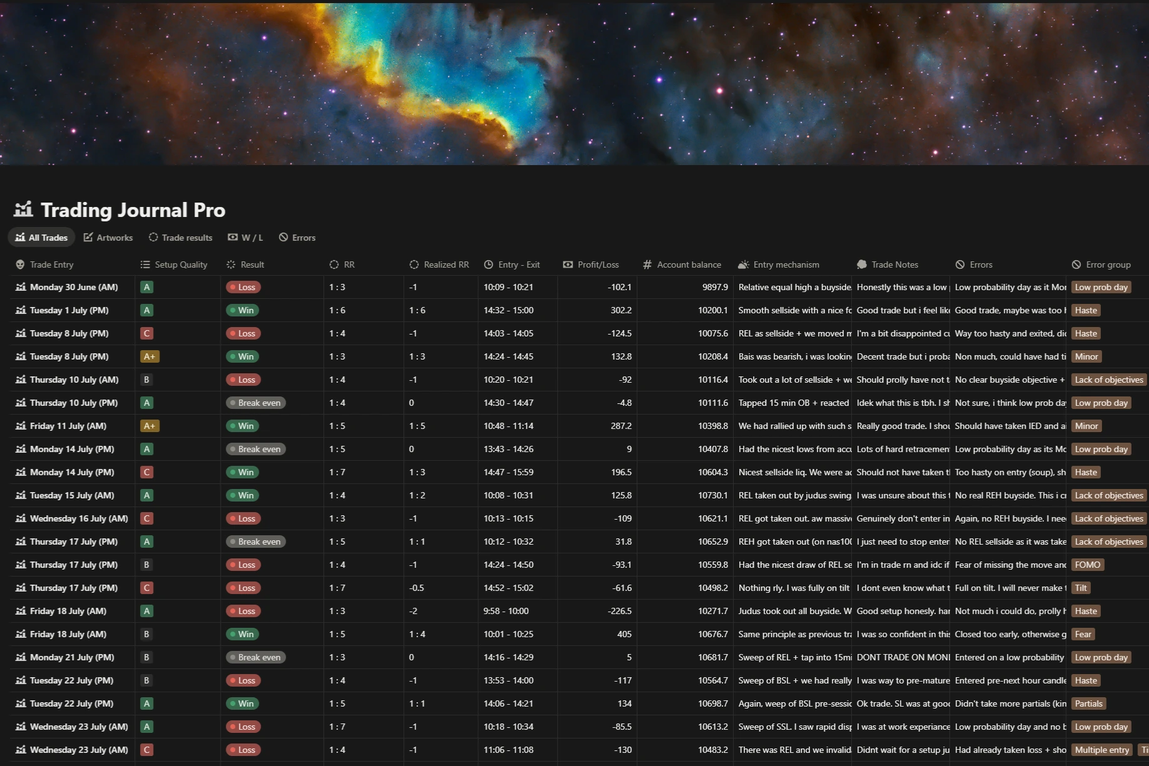Click the alien icon on the Trade Entry column
Screen dimensions: 1149x766
coord(21,265)
